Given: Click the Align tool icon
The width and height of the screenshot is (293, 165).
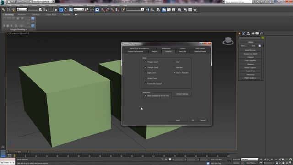Looking at the screenshot, I should tap(152, 10).
